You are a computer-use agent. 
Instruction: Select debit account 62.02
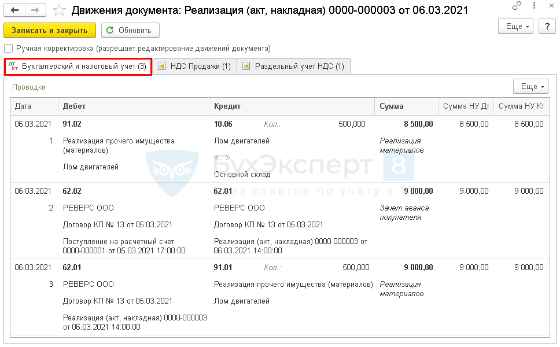[72, 191]
